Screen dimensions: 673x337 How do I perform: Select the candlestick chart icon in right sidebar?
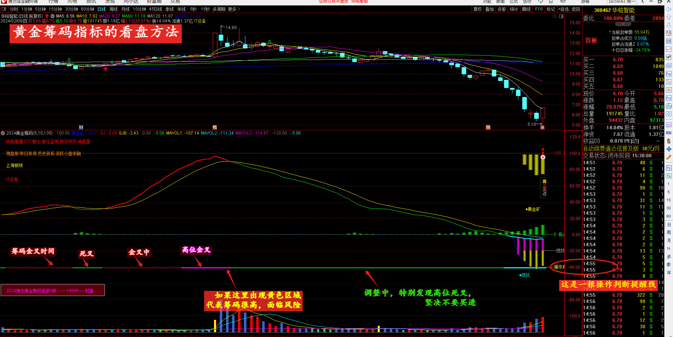pyautogui.click(x=668, y=57)
